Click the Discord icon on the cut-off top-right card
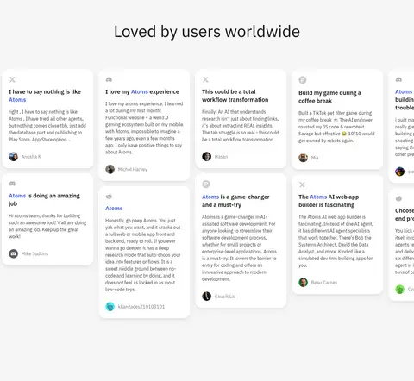The image size is (414, 381). [398, 79]
